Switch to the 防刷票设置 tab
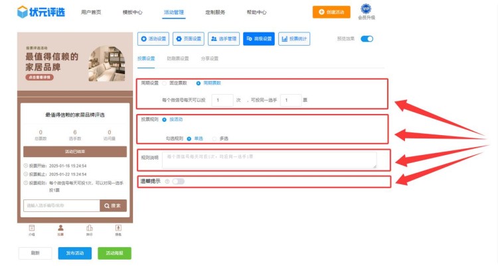Screen dimensions: 498x267 click(177, 58)
